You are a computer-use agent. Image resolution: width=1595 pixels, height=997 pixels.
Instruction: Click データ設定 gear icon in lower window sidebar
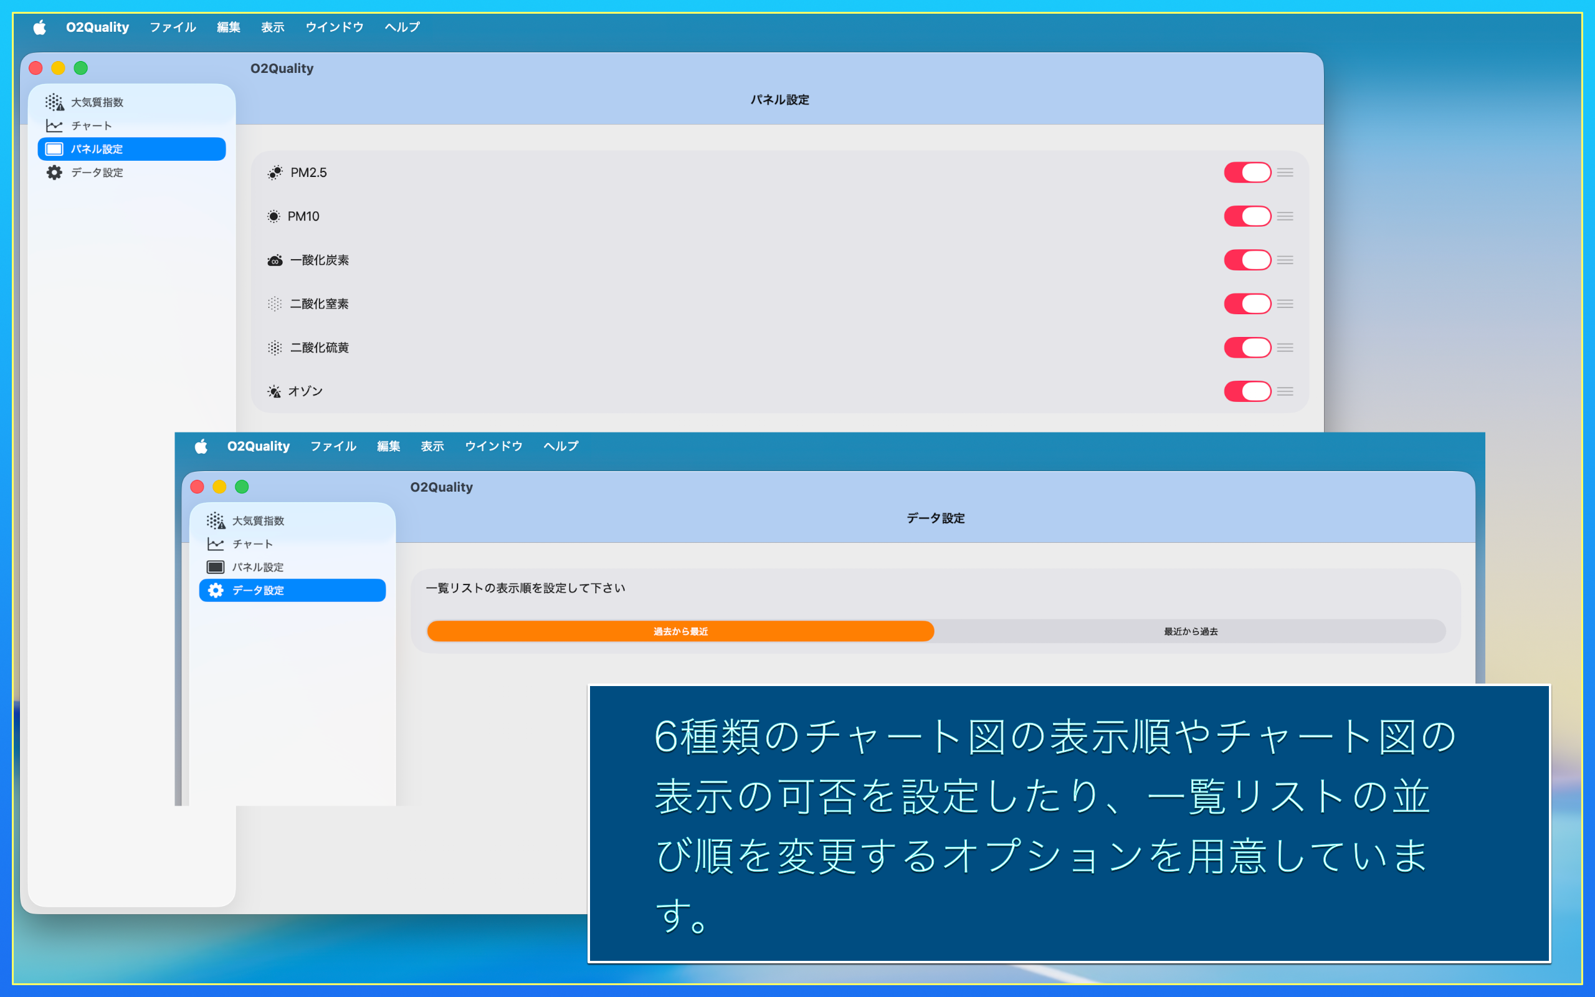click(216, 590)
